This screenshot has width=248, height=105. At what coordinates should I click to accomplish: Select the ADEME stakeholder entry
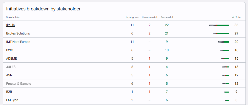[x=11, y=59]
